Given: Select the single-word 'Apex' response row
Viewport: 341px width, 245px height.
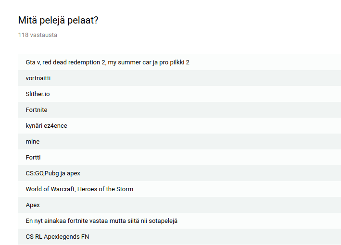Looking at the screenshot, I should click(33, 205).
